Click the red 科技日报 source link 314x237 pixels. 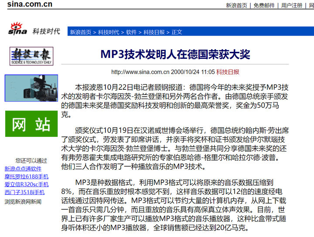click(228, 72)
